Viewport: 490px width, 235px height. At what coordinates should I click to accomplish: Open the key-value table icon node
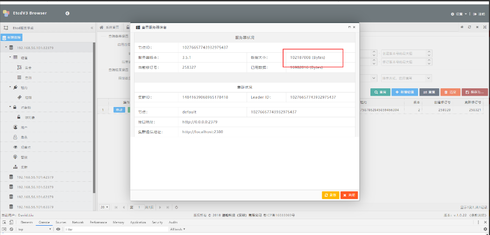(x=15, y=57)
